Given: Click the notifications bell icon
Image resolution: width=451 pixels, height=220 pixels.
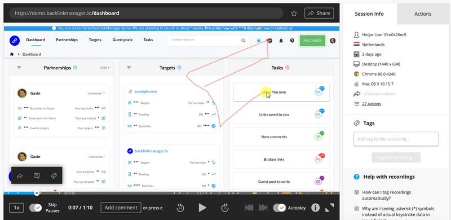Looking at the screenshot, I should click(281, 41).
